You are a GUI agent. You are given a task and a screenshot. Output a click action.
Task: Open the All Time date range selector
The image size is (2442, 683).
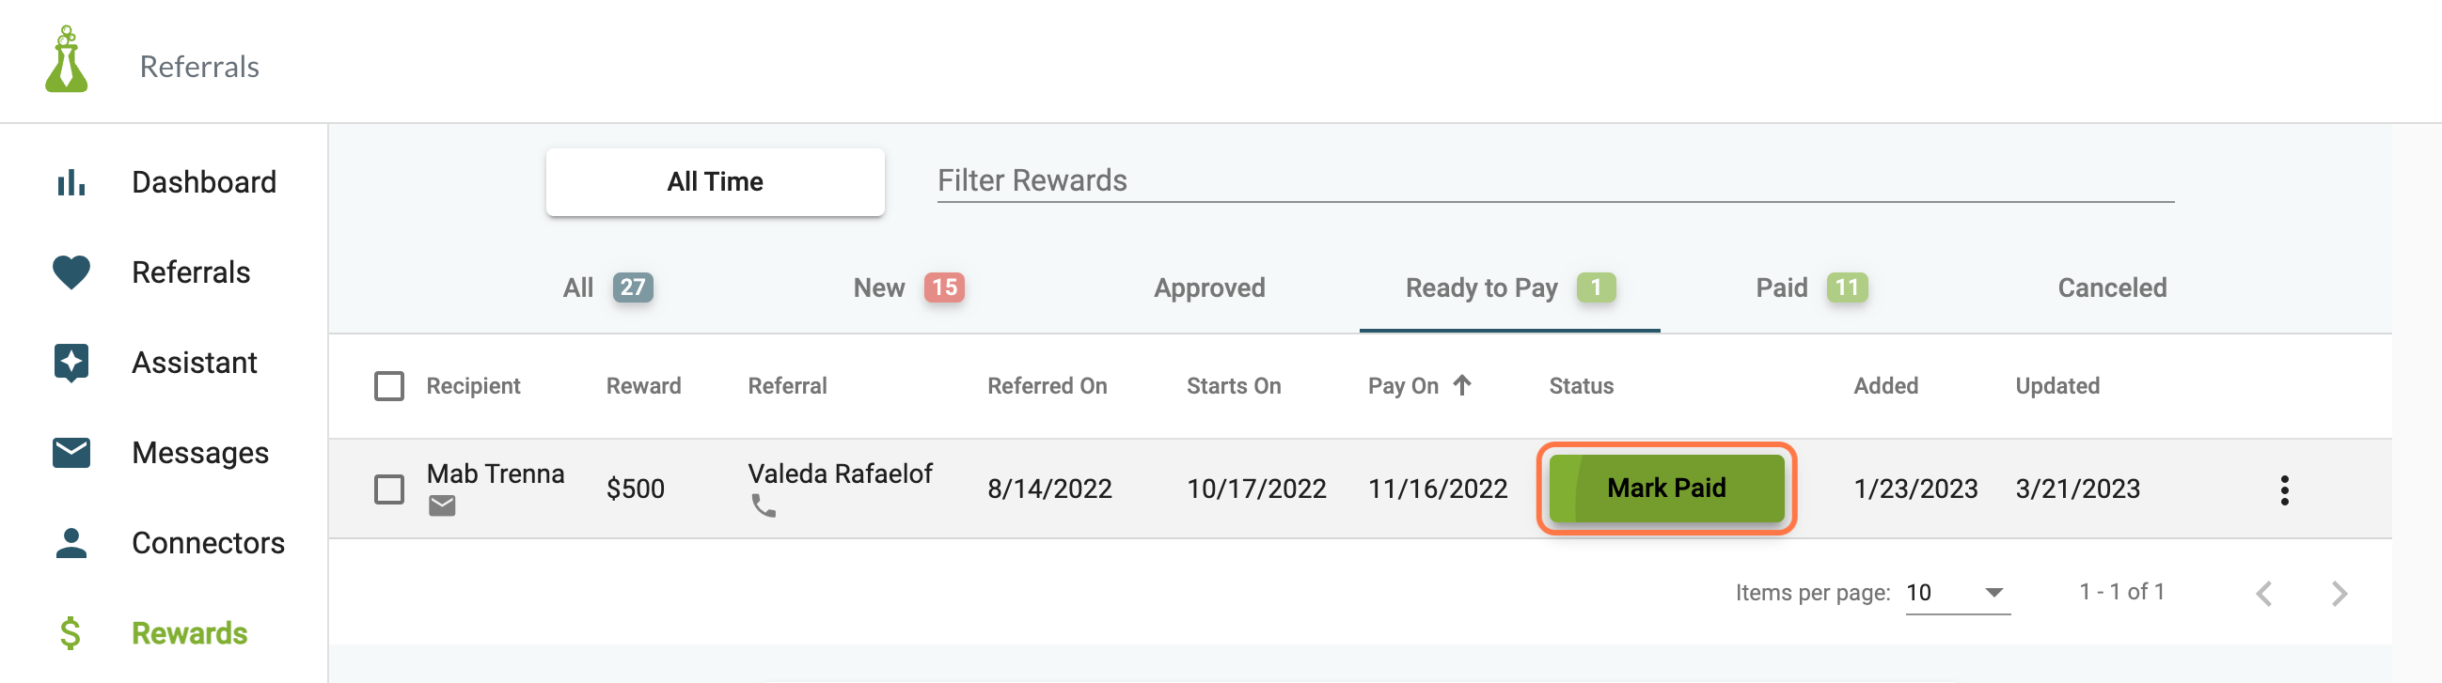pos(715,182)
